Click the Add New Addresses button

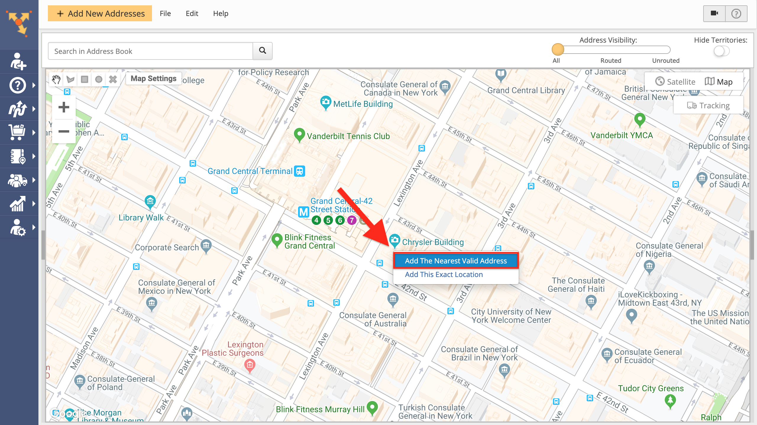point(100,13)
